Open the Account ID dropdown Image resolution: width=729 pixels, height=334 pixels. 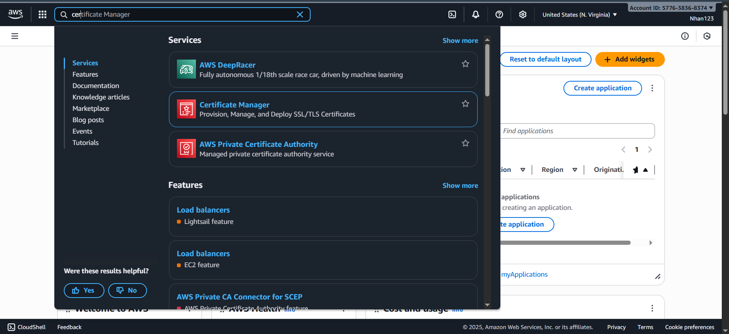pos(671,8)
